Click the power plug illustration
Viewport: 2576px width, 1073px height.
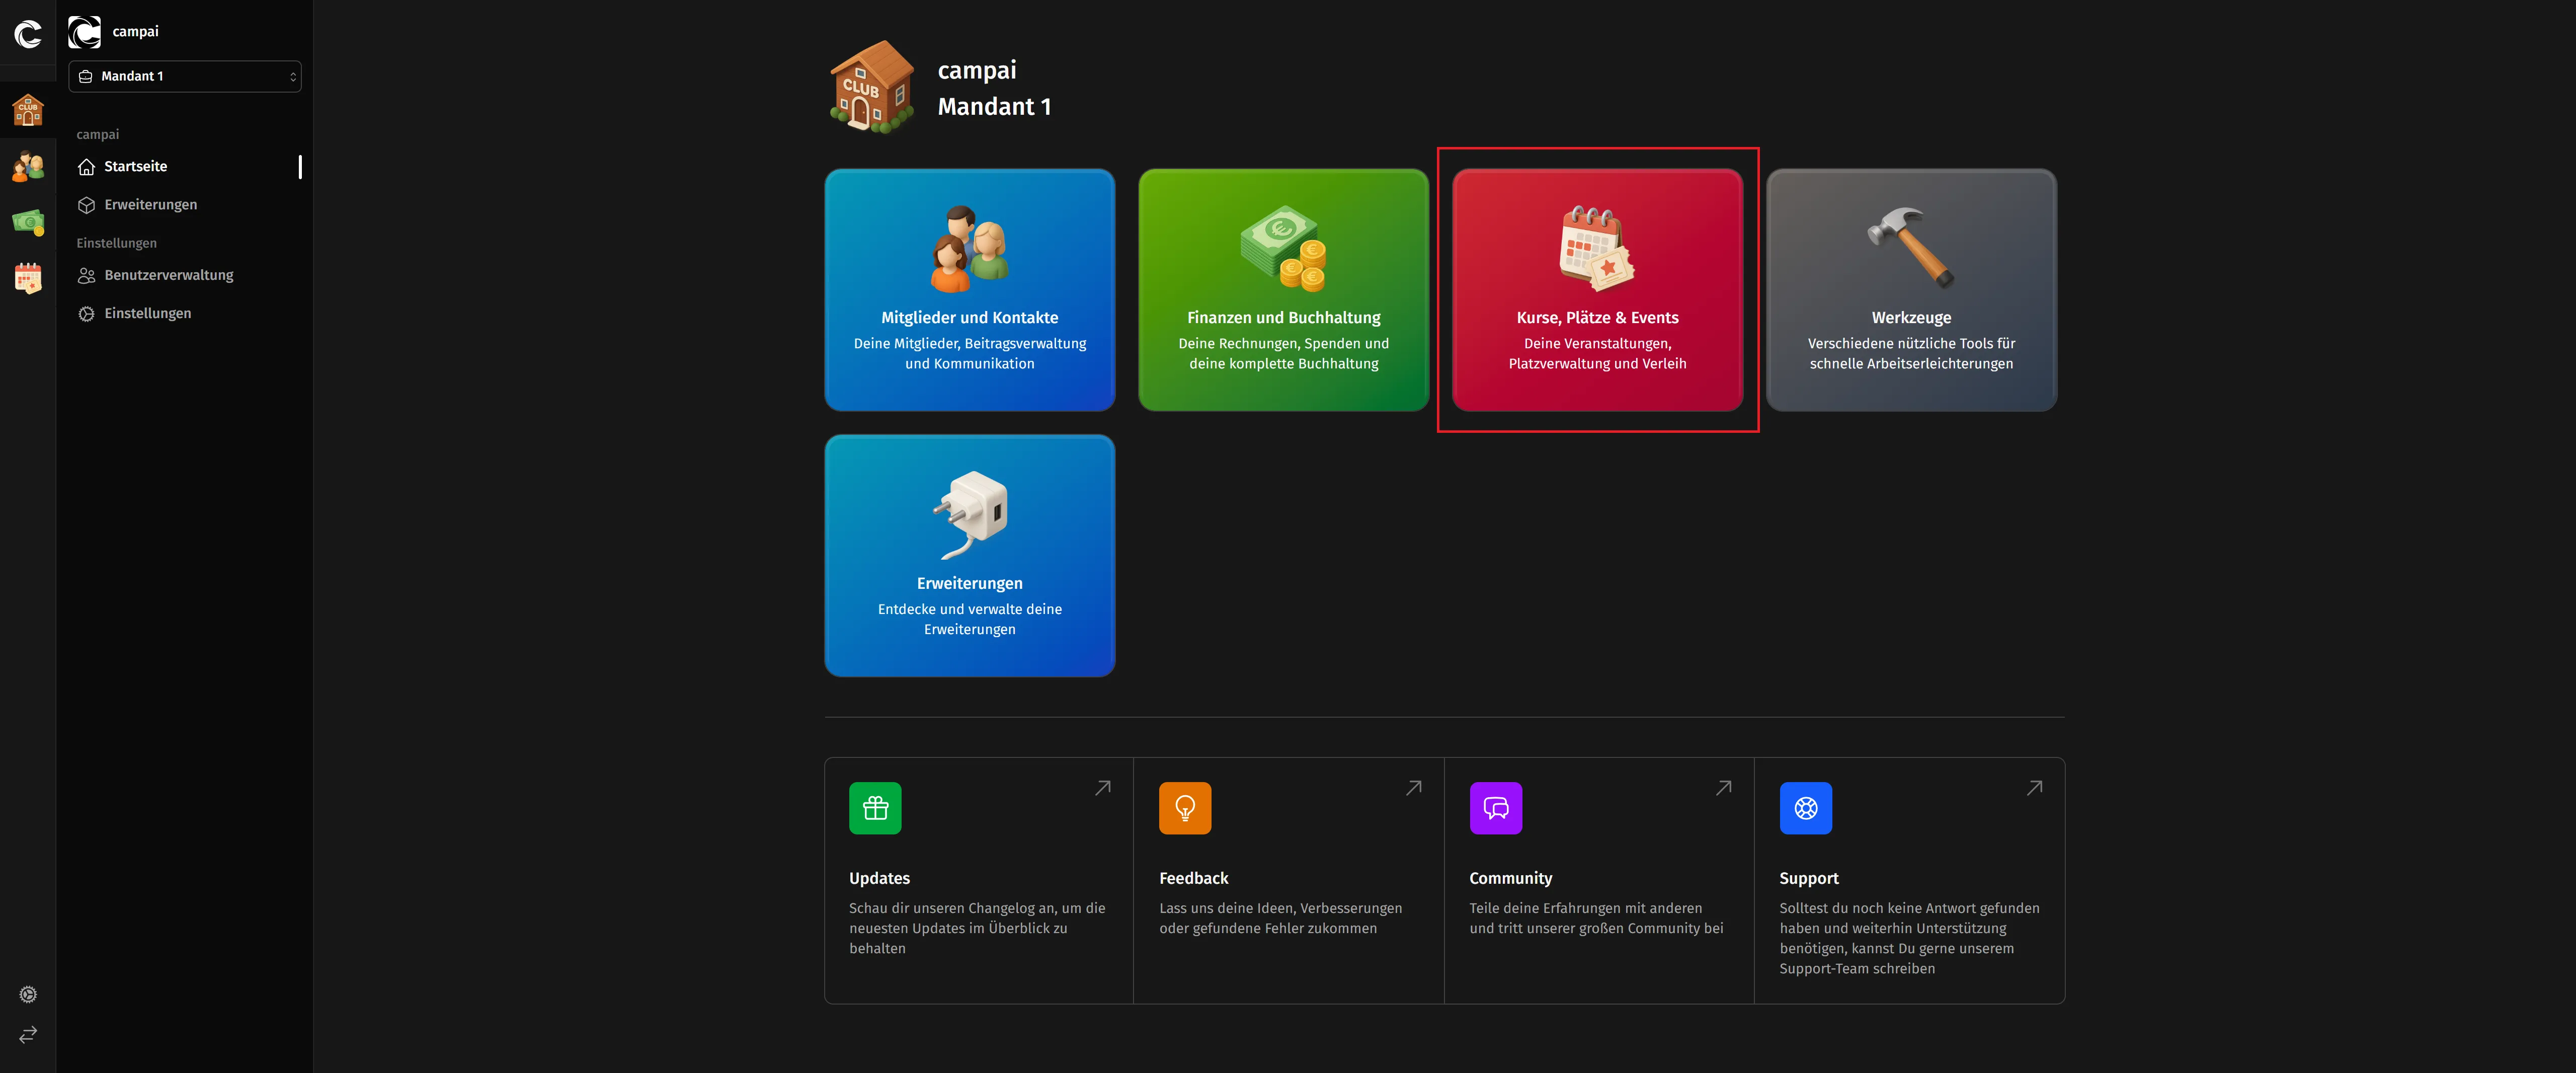click(970, 515)
